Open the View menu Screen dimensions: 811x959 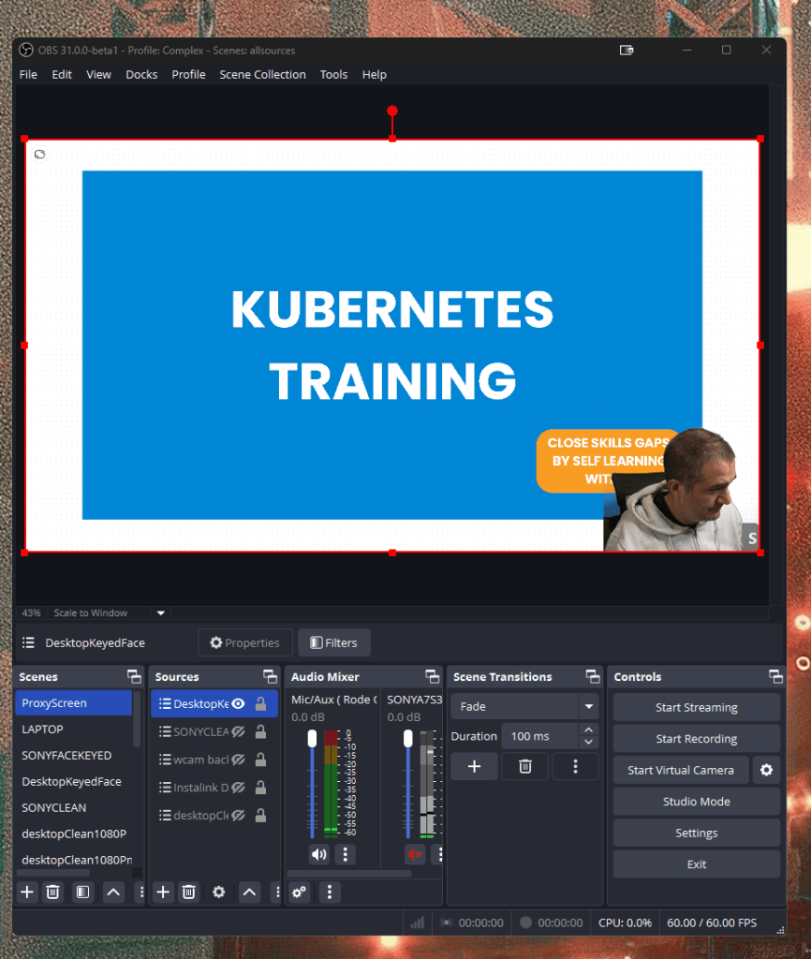point(98,75)
